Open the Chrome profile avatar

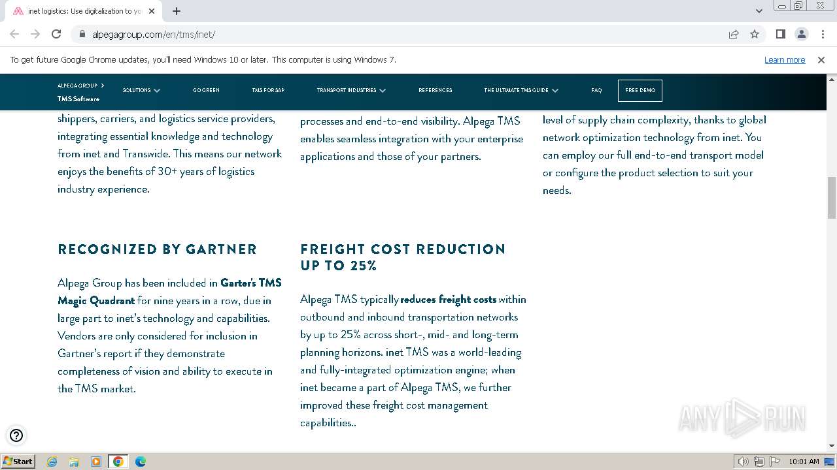pos(802,34)
